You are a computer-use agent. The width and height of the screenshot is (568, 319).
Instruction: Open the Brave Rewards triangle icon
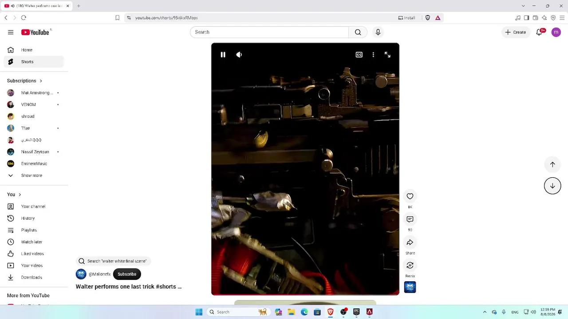[438, 18]
